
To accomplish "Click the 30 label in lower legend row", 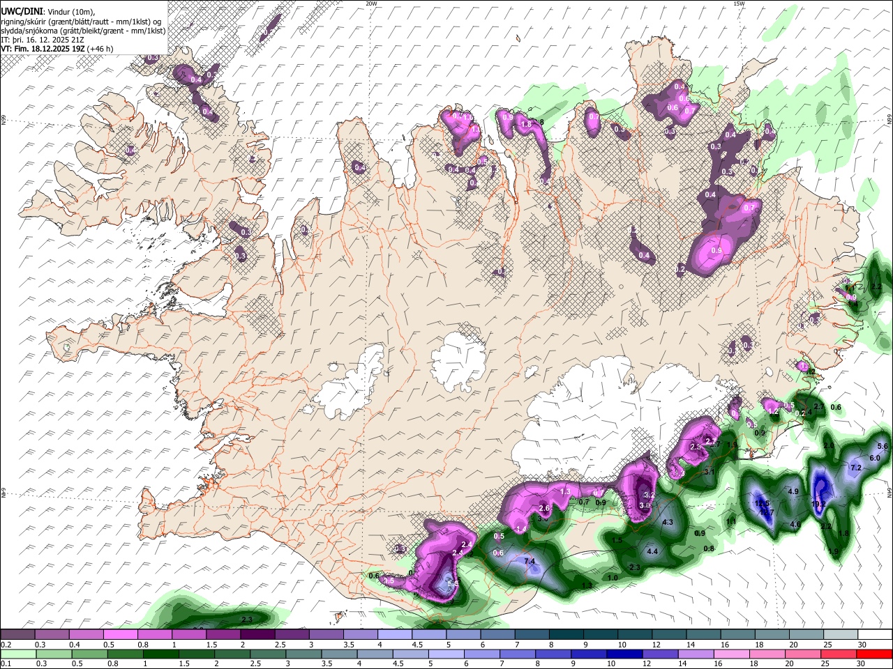I will [x=862, y=664].
